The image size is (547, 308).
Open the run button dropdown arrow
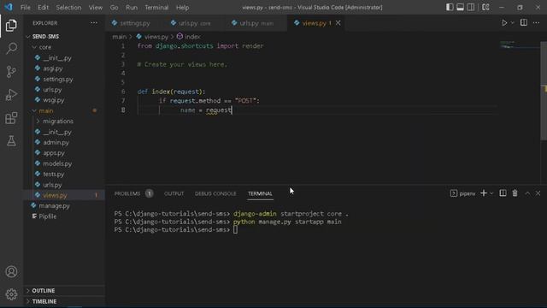pyautogui.click(x=512, y=23)
